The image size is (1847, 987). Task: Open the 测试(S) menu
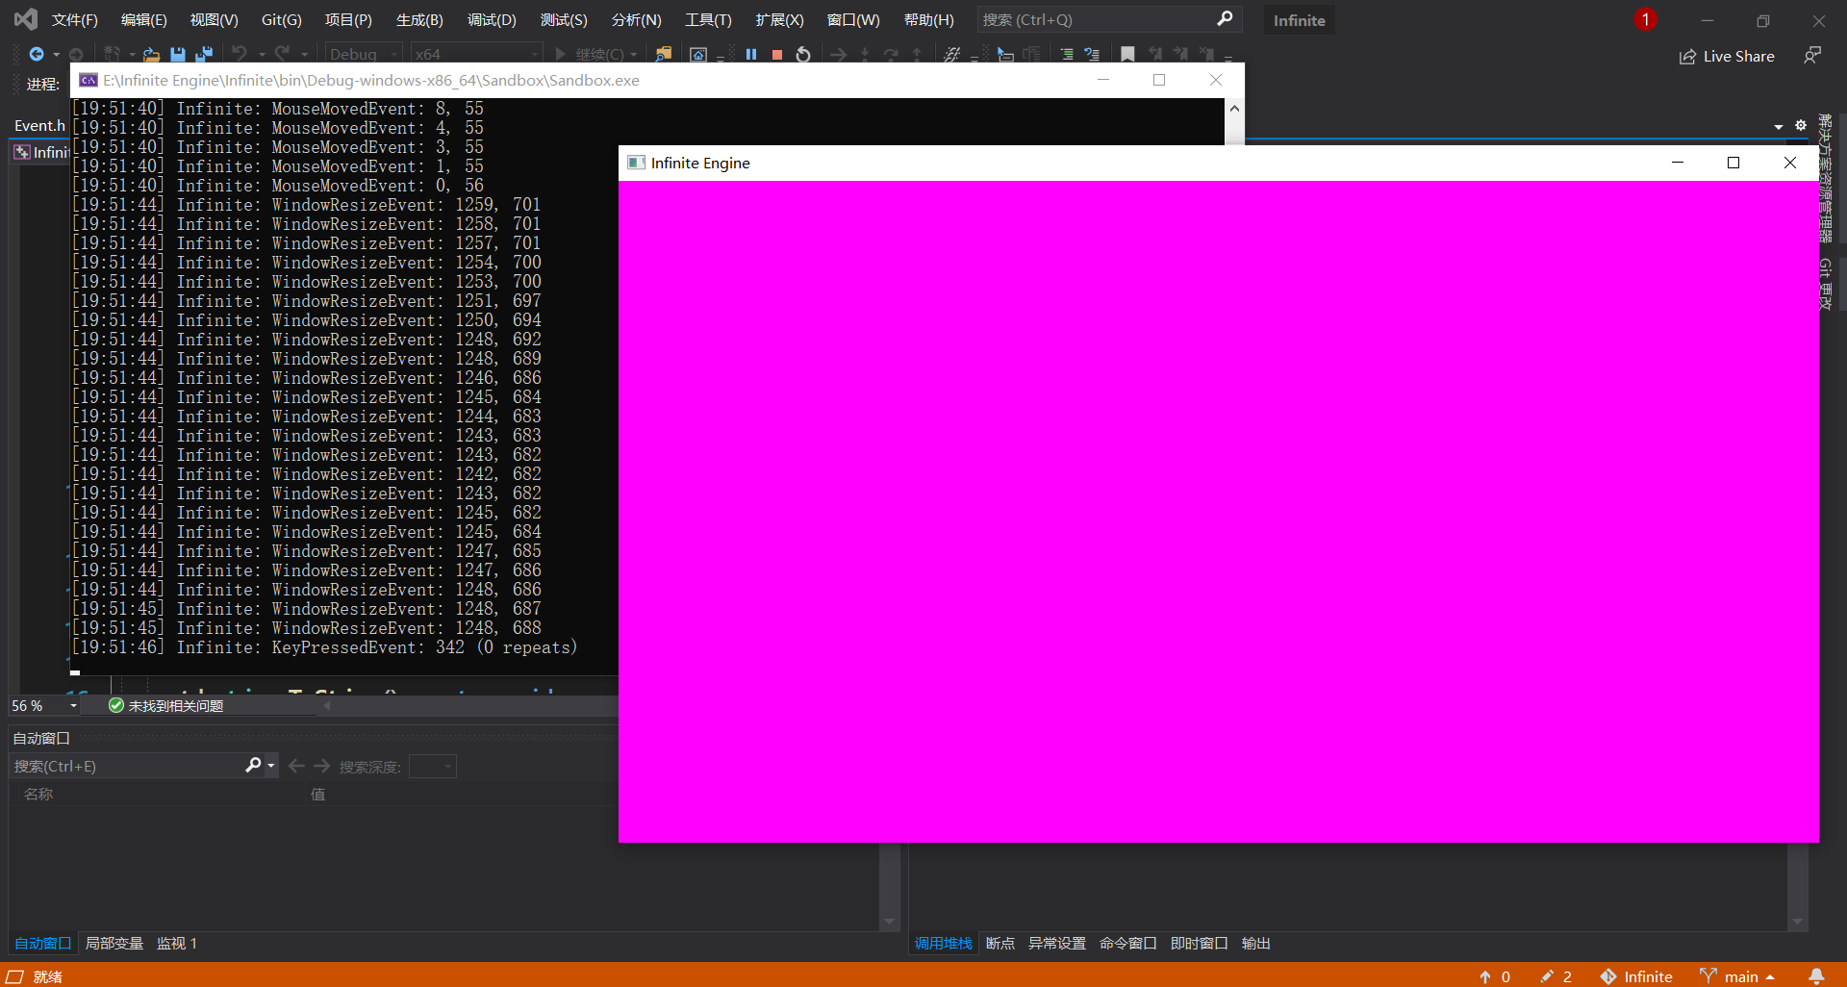pos(564,20)
